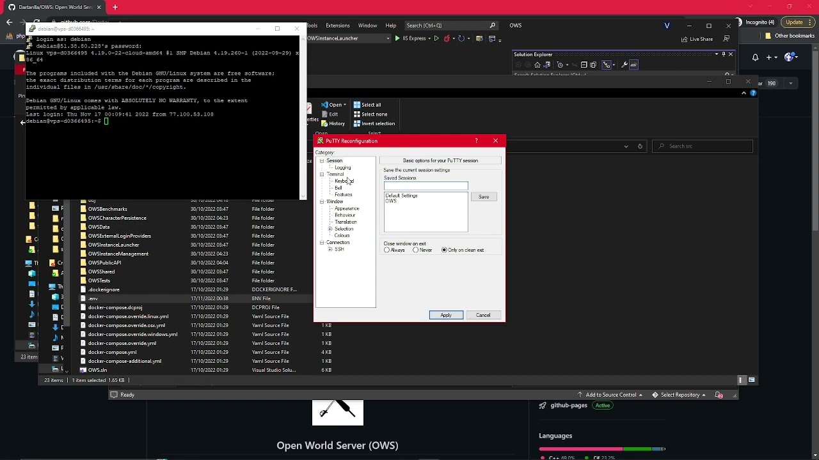The height and width of the screenshot is (460, 819).
Task: Click Show All Files in Solution Explorer
Action: click(x=593, y=65)
